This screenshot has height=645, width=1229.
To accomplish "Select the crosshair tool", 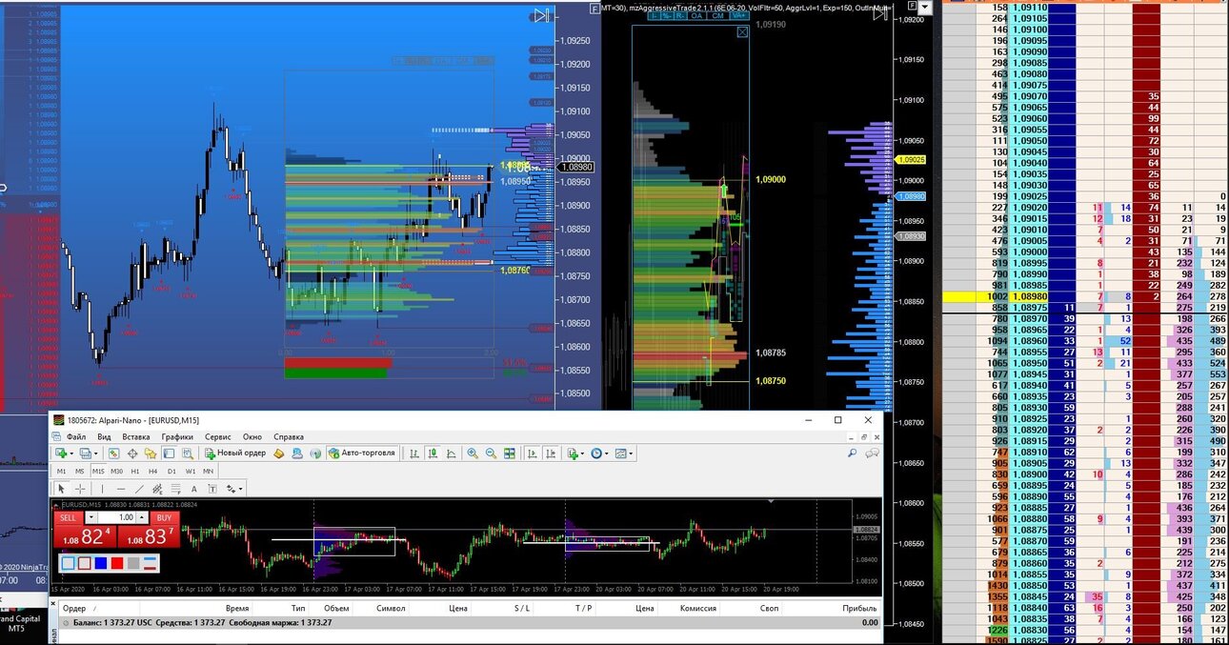I will pos(80,489).
